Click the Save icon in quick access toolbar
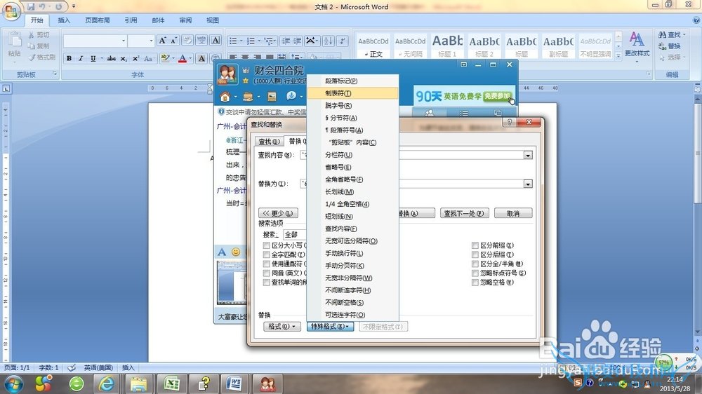The height and width of the screenshot is (394, 702). click(x=31, y=6)
